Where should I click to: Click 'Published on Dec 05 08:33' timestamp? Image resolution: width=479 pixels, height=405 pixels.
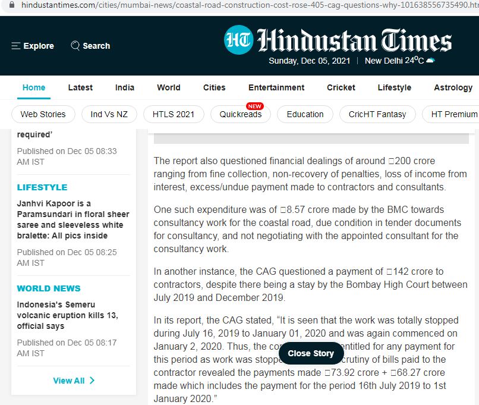67,156
